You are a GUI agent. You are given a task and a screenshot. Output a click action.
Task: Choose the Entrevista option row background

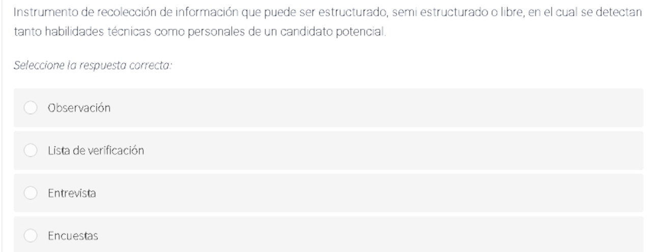pos(329,194)
